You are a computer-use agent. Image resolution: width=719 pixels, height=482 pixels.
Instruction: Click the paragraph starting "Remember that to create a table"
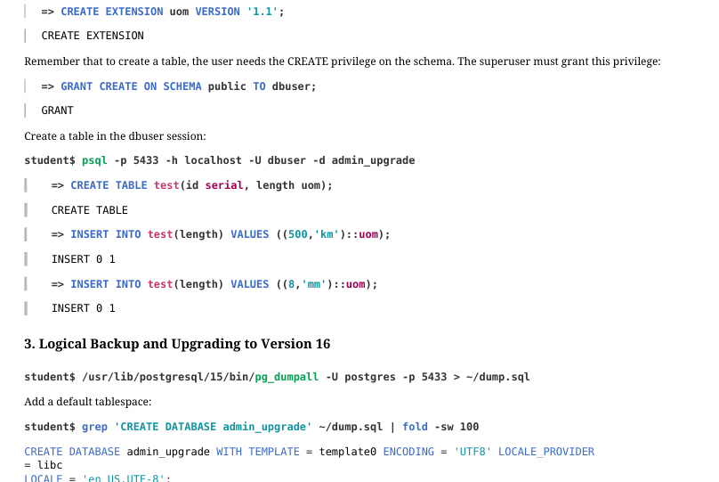(x=343, y=61)
